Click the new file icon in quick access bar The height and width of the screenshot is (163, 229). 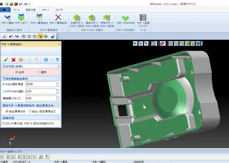[7, 4]
